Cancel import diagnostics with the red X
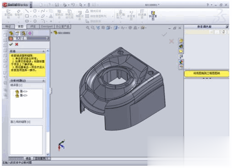The width and height of the screenshot is (232, 168). click(x=16, y=44)
